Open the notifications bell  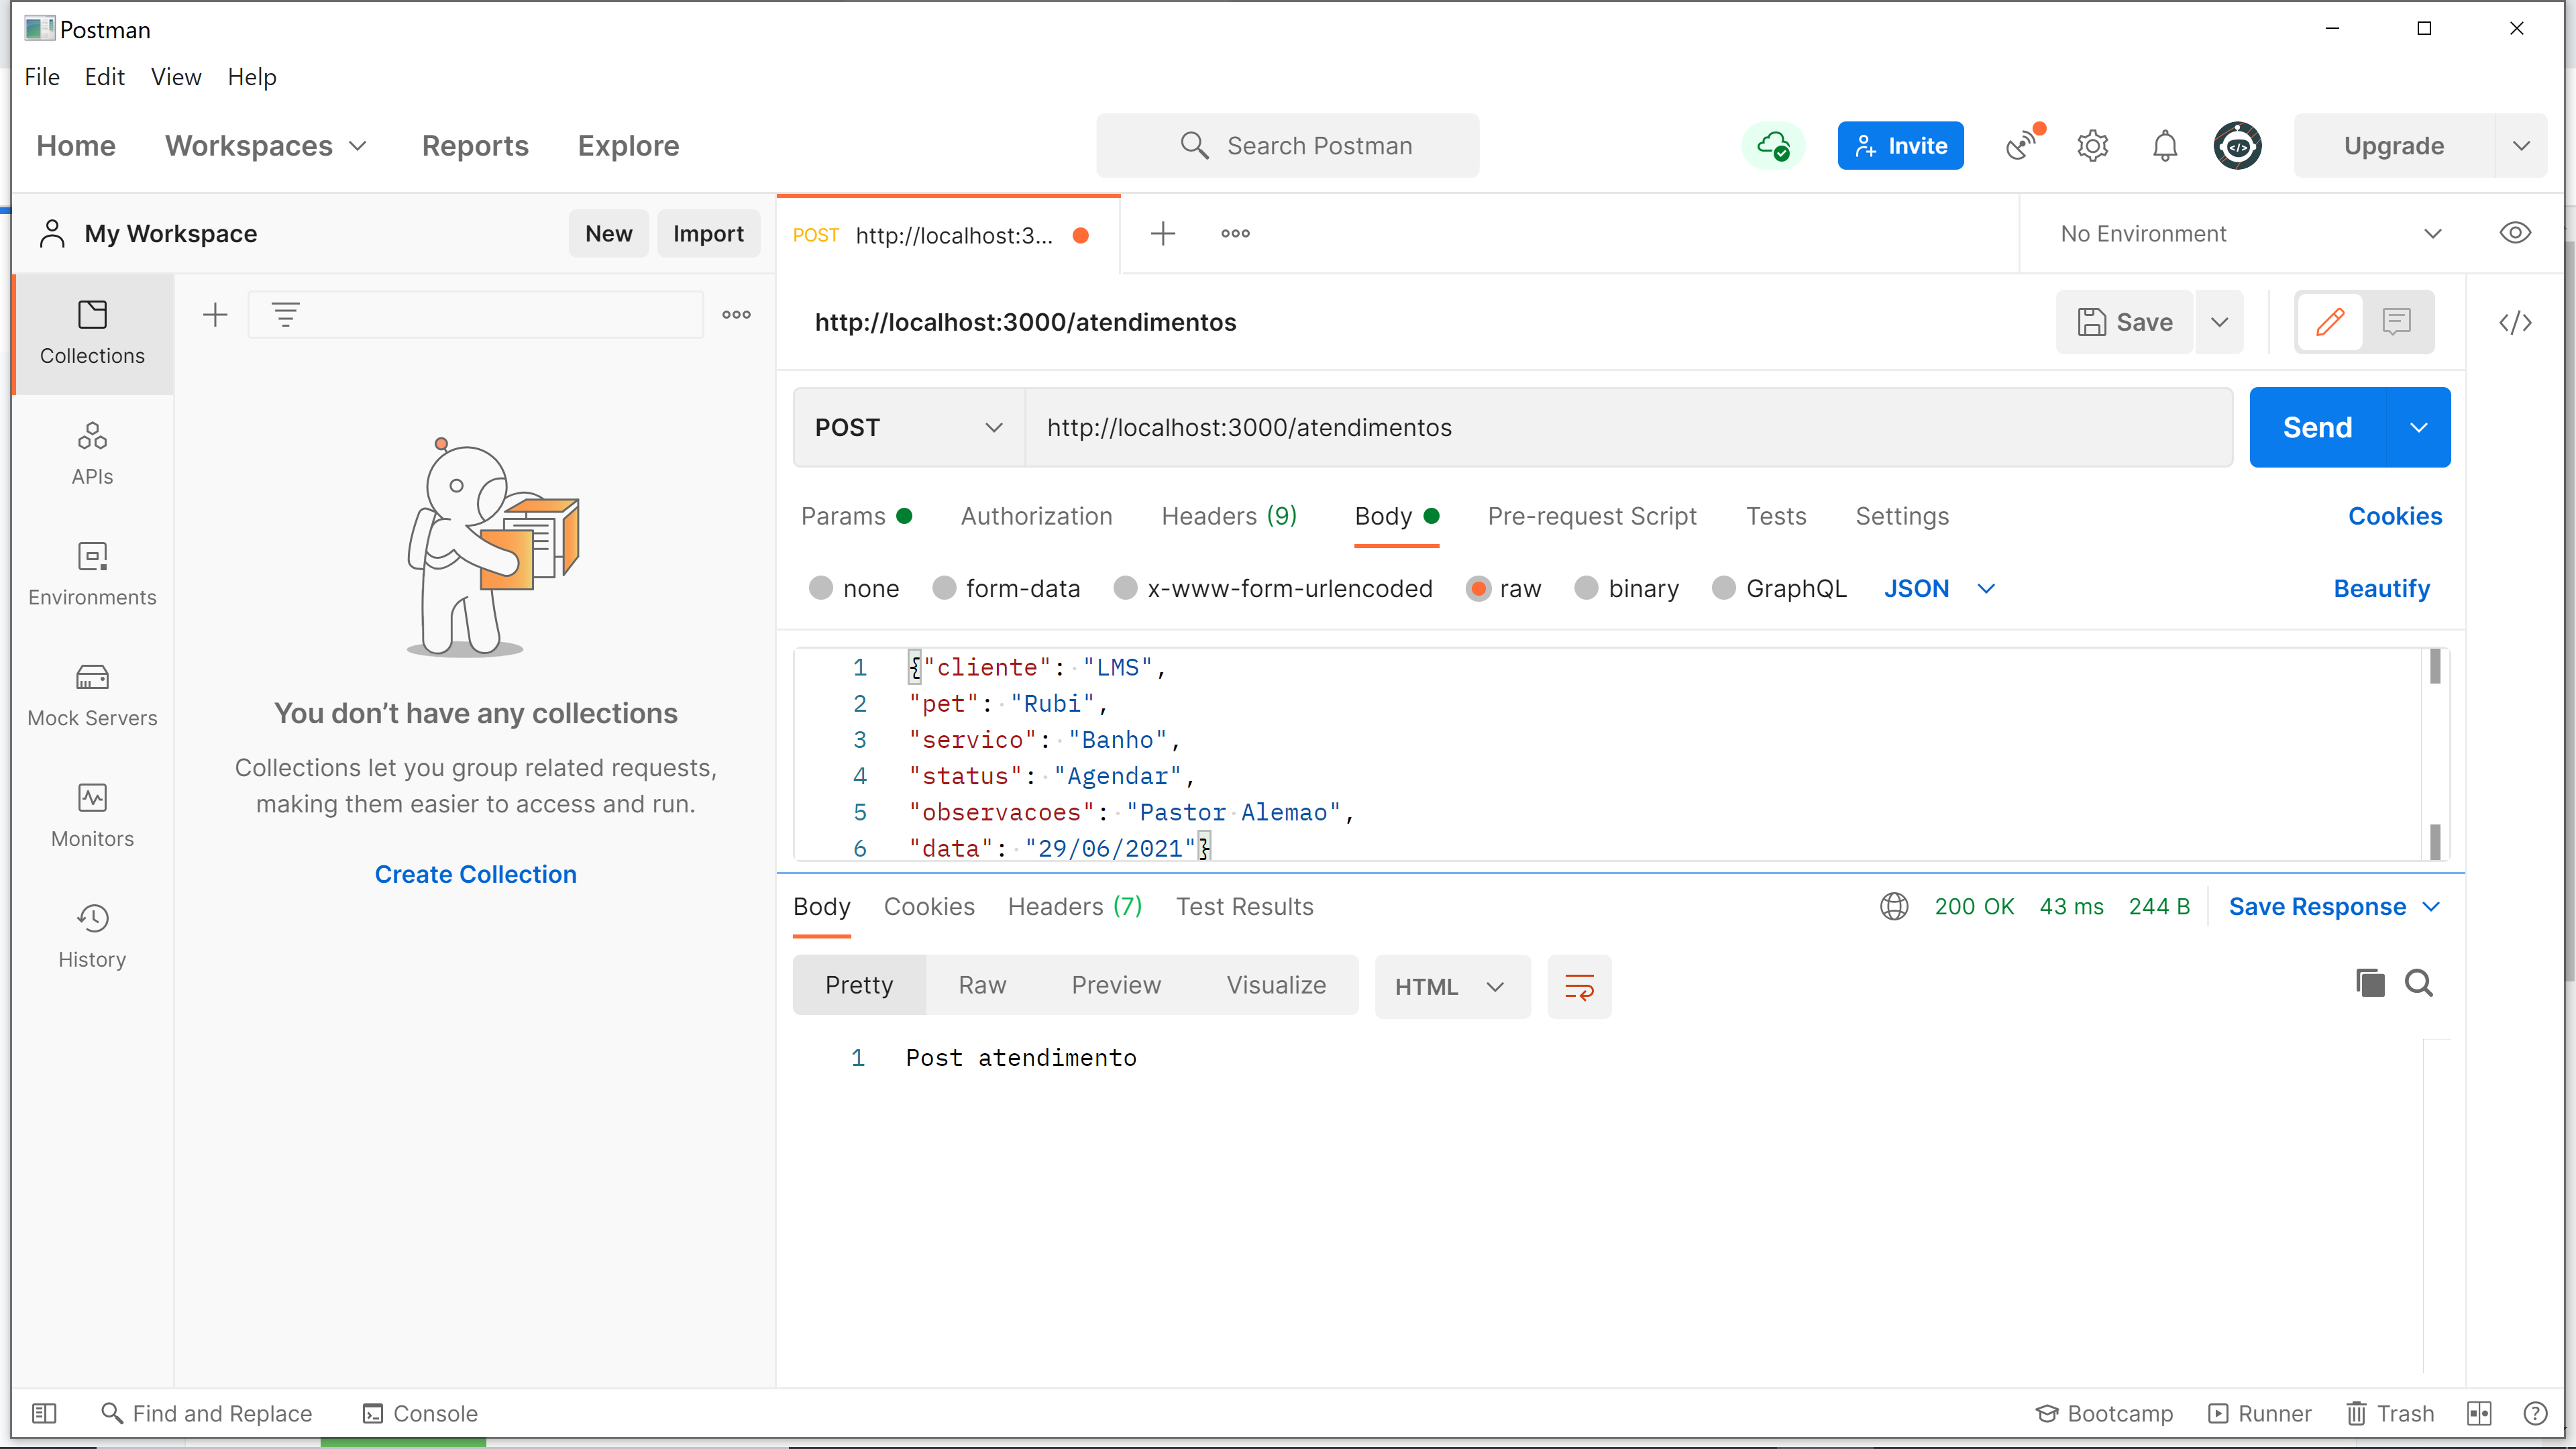[2165, 146]
